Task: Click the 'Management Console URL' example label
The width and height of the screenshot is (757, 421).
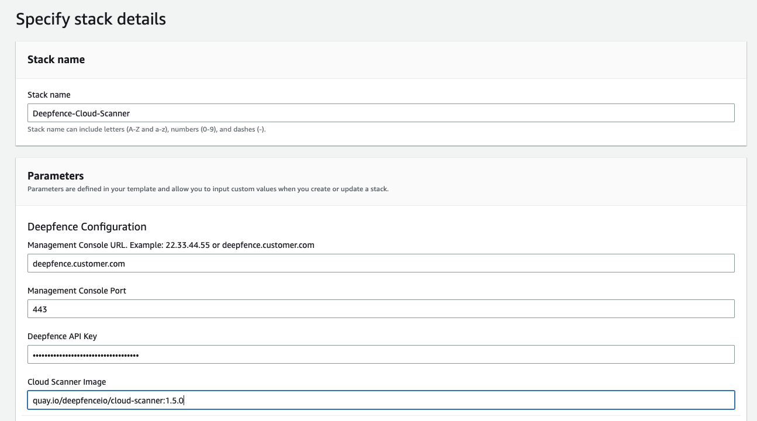Action: (171, 245)
